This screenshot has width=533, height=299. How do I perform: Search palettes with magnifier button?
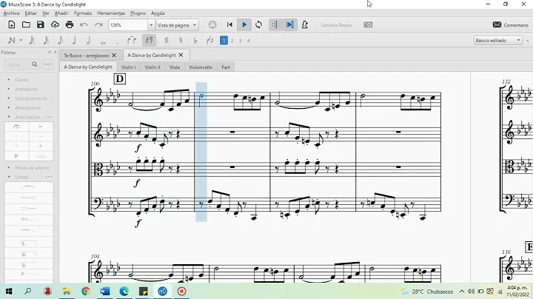[35, 64]
